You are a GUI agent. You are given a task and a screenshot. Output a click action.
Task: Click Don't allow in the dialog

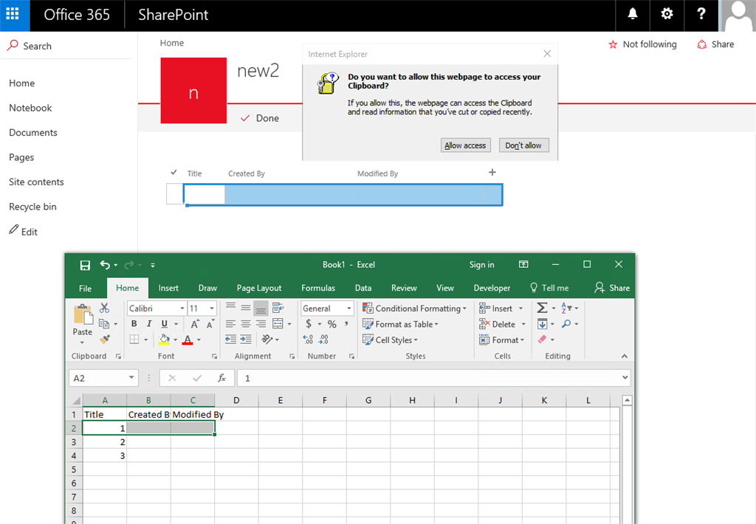click(523, 145)
